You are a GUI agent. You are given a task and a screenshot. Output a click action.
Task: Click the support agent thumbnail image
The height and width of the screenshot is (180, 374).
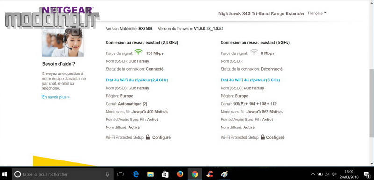click(63, 43)
